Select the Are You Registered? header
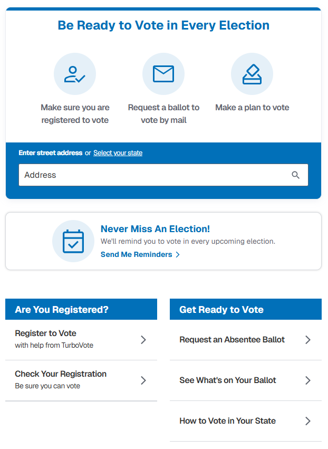 (62, 310)
